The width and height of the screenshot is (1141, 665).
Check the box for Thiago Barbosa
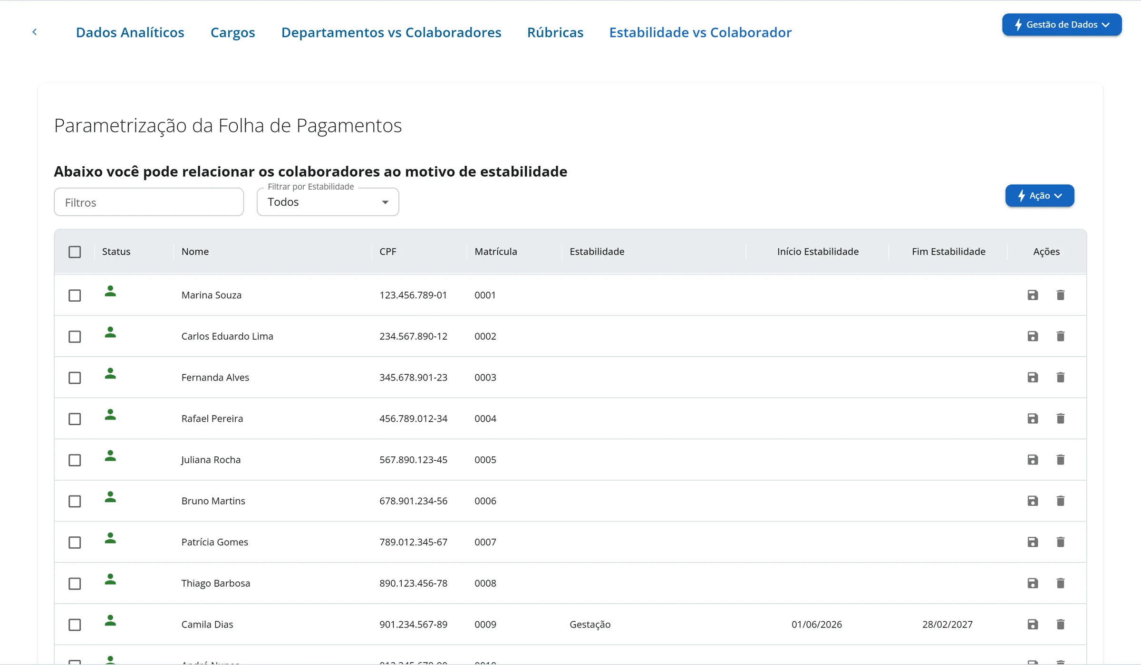(x=75, y=583)
